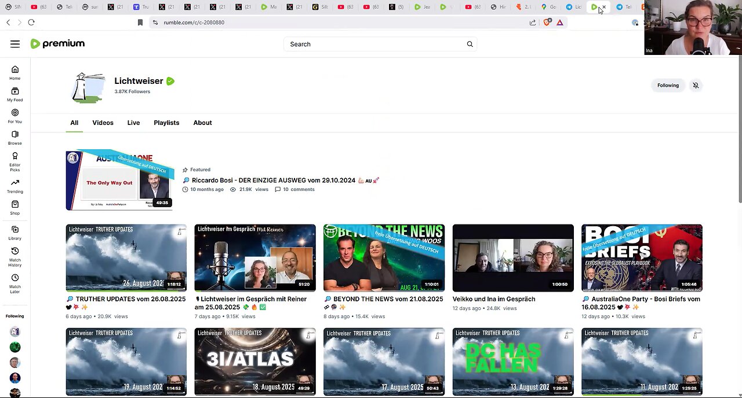Toggle channel notification bell

696,86
